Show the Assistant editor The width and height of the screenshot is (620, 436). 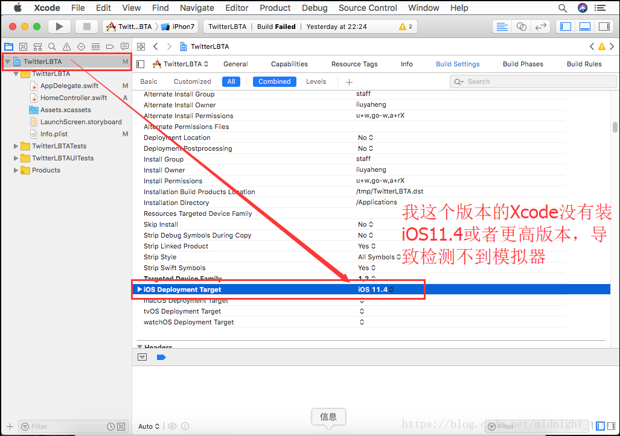522,27
